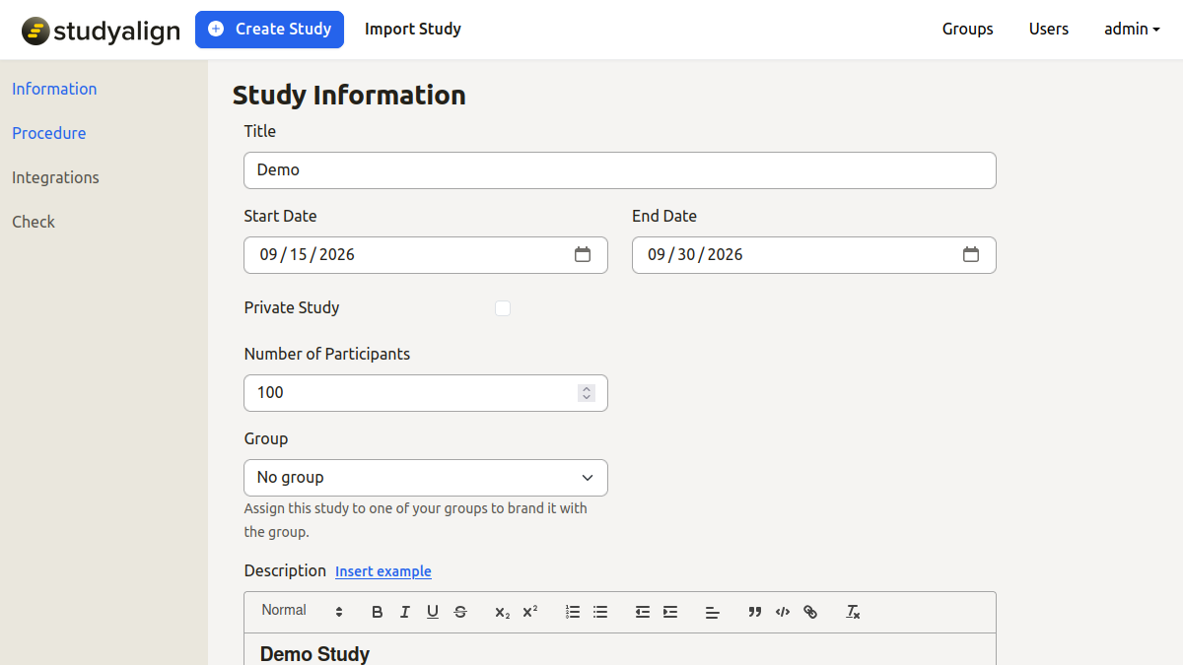Screen dimensions: 1183x665
Task: Click the Create Study button
Action: tap(269, 30)
